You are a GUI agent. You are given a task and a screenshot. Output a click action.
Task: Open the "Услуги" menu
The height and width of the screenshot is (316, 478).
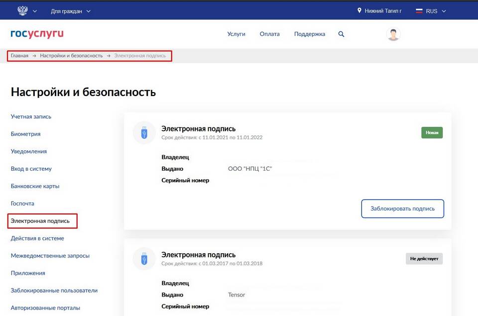[236, 34]
